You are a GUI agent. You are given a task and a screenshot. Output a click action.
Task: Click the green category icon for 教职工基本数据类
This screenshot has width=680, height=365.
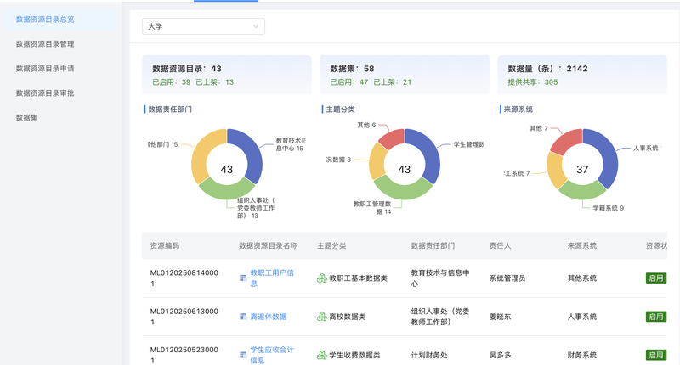(321, 278)
